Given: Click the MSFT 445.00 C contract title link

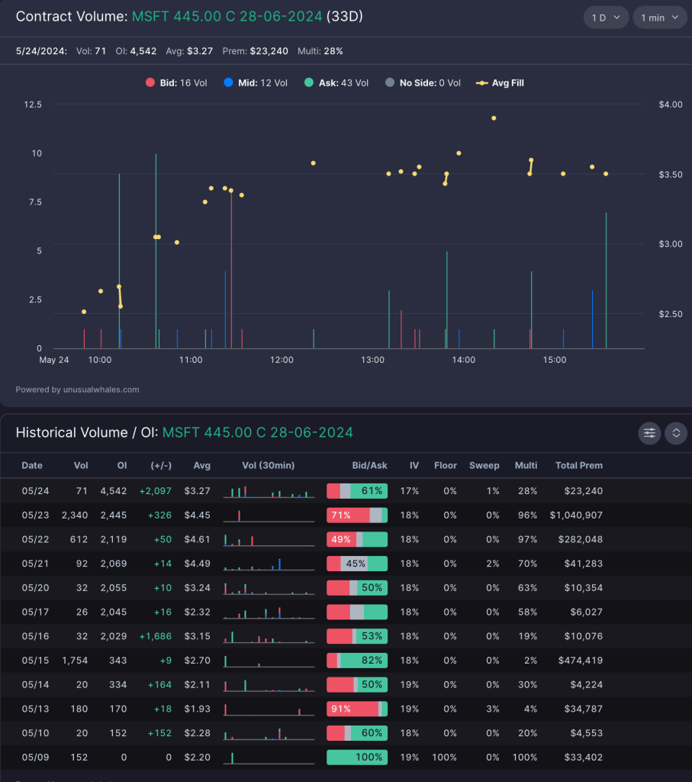Looking at the screenshot, I should click(227, 17).
